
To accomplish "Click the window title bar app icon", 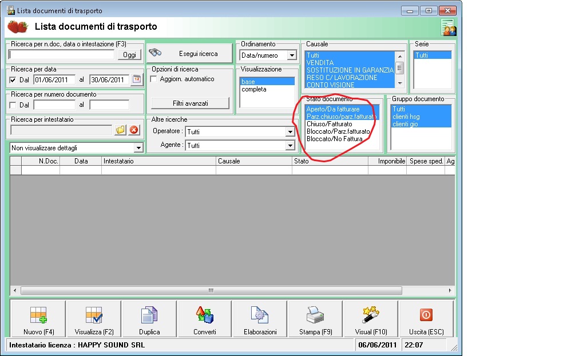I will click(11, 10).
